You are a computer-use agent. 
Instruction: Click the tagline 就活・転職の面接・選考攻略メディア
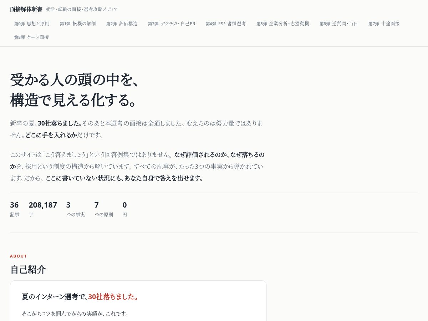point(82,9)
